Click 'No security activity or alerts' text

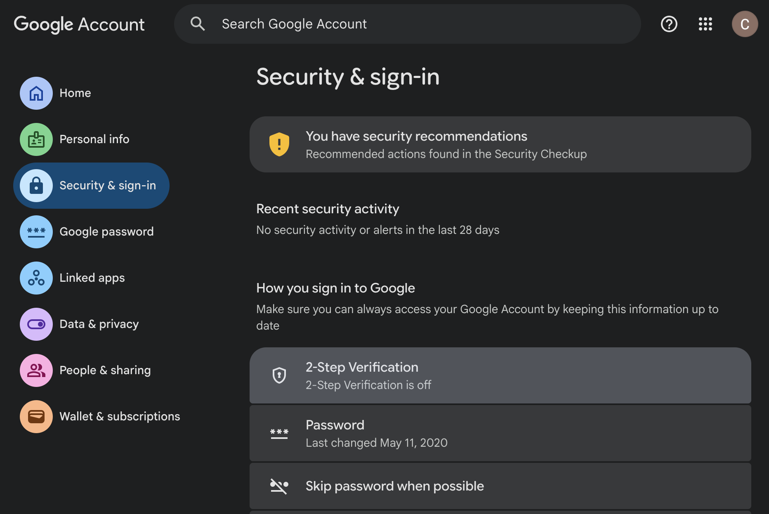tap(377, 230)
